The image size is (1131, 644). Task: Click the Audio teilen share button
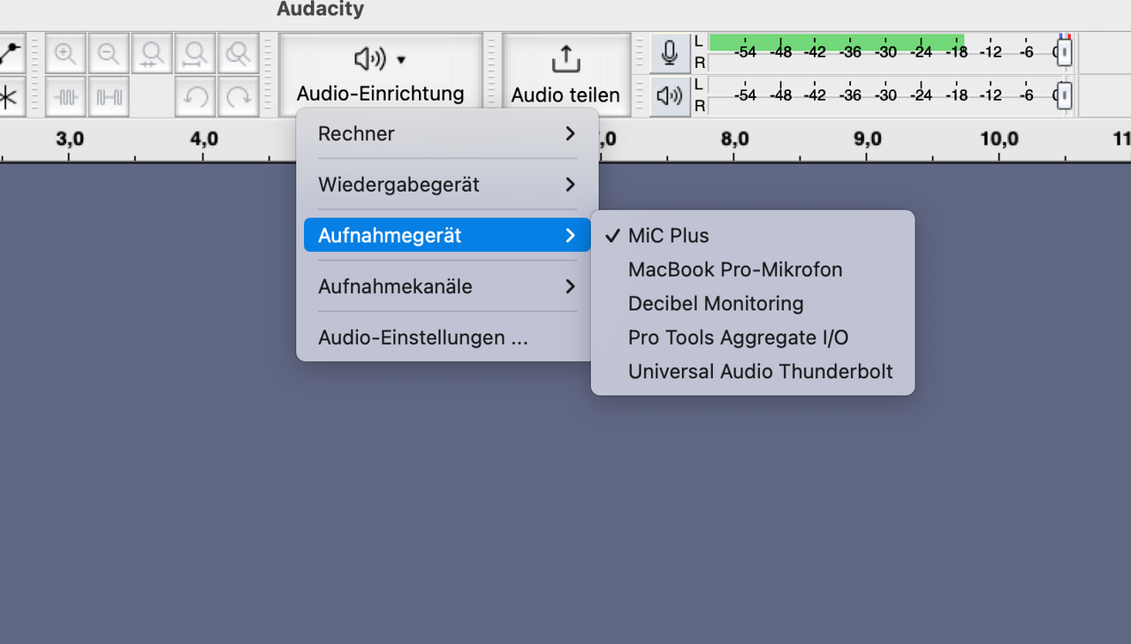(565, 74)
